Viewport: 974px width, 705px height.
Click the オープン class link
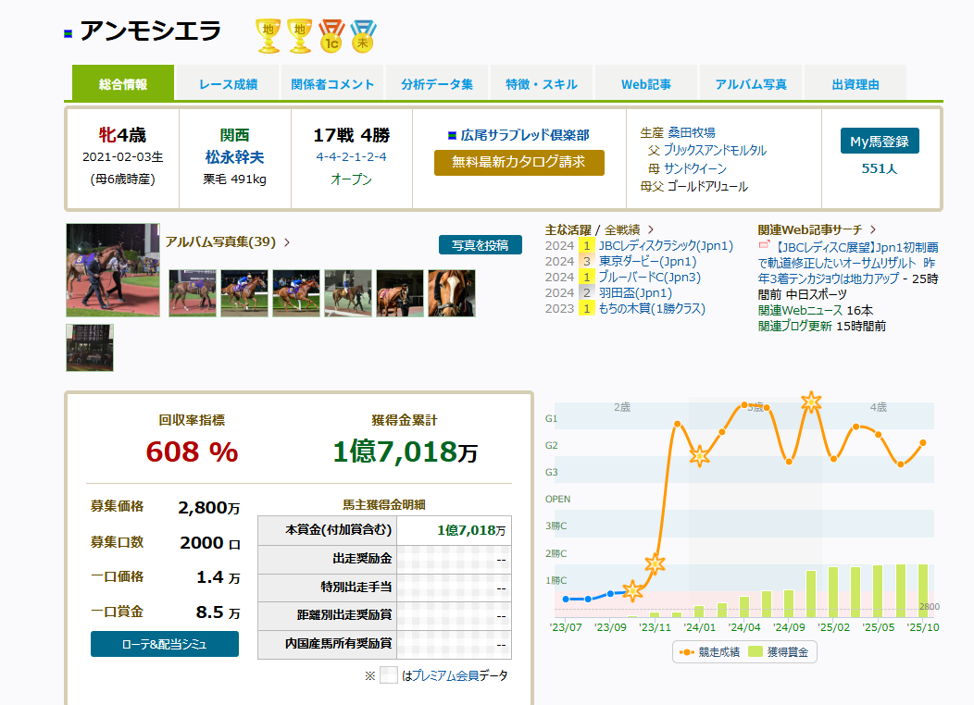pyautogui.click(x=351, y=179)
